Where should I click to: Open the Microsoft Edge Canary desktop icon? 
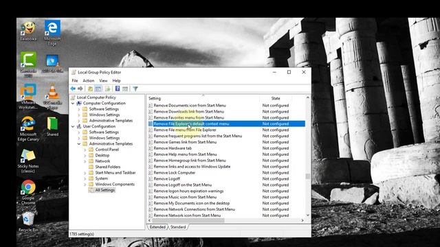pos(28,129)
